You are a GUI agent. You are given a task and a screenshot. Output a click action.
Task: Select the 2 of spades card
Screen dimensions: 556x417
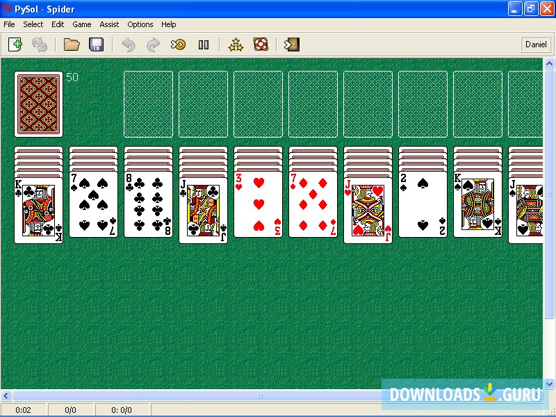pyautogui.click(x=423, y=204)
